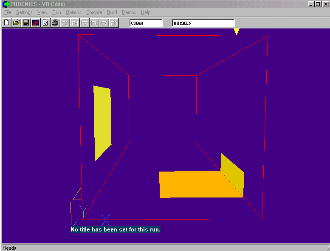This screenshot has width=330, height=251.
Task: Open the Build menu
Action: tap(112, 12)
